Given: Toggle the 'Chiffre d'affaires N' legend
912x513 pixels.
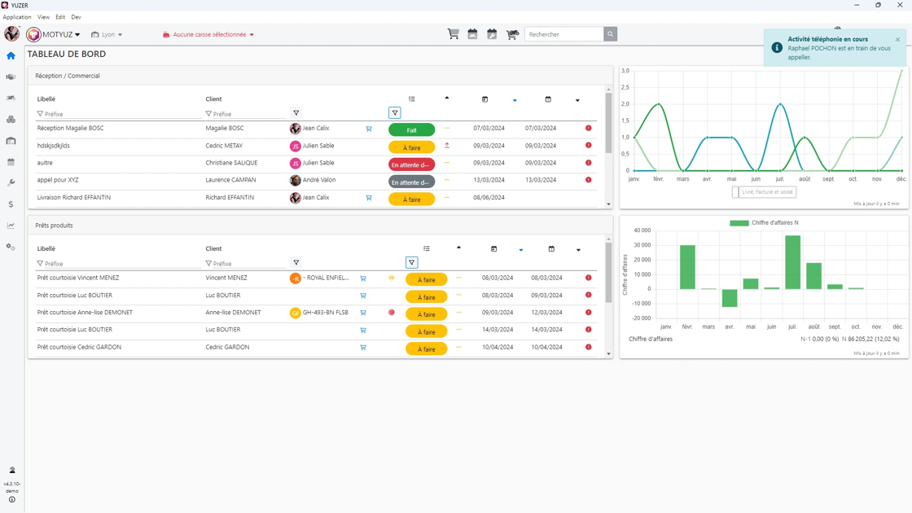Looking at the screenshot, I should (764, 223).
